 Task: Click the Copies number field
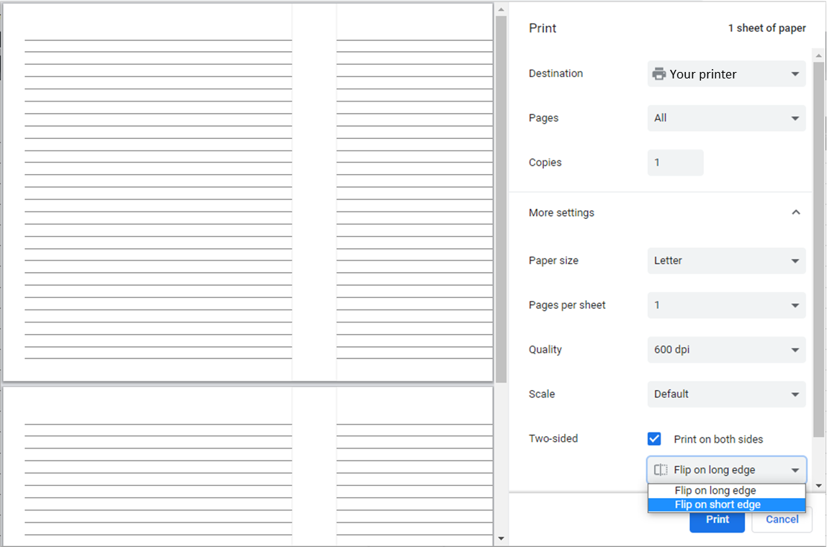[x=675, y=163]
